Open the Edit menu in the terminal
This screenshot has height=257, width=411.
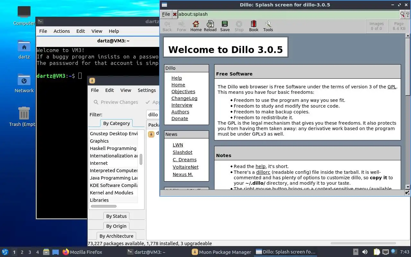tap(81, 31)
